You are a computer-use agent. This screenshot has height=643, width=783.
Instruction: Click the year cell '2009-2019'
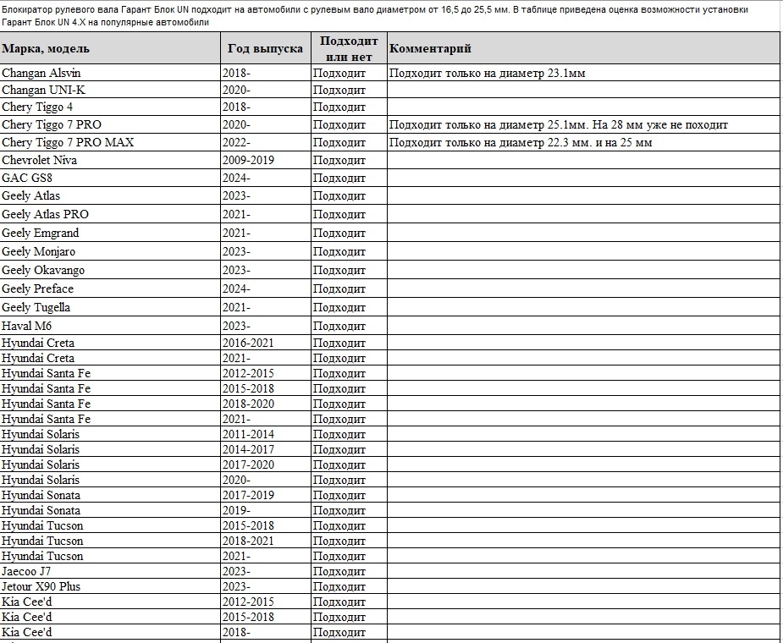[266, 160]
